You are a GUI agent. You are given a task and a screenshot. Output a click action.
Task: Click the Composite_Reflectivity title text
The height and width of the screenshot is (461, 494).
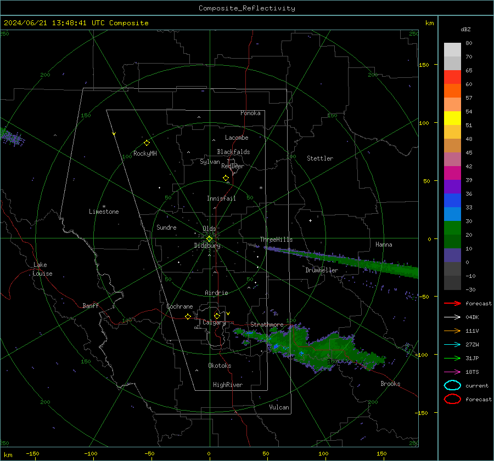point(246,8)
